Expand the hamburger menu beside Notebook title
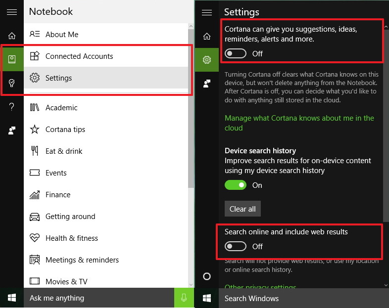This screenshot has height=308, width=389. 12,12
